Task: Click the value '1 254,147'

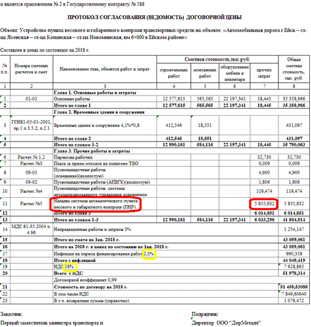Action: (x=294, y=230)
